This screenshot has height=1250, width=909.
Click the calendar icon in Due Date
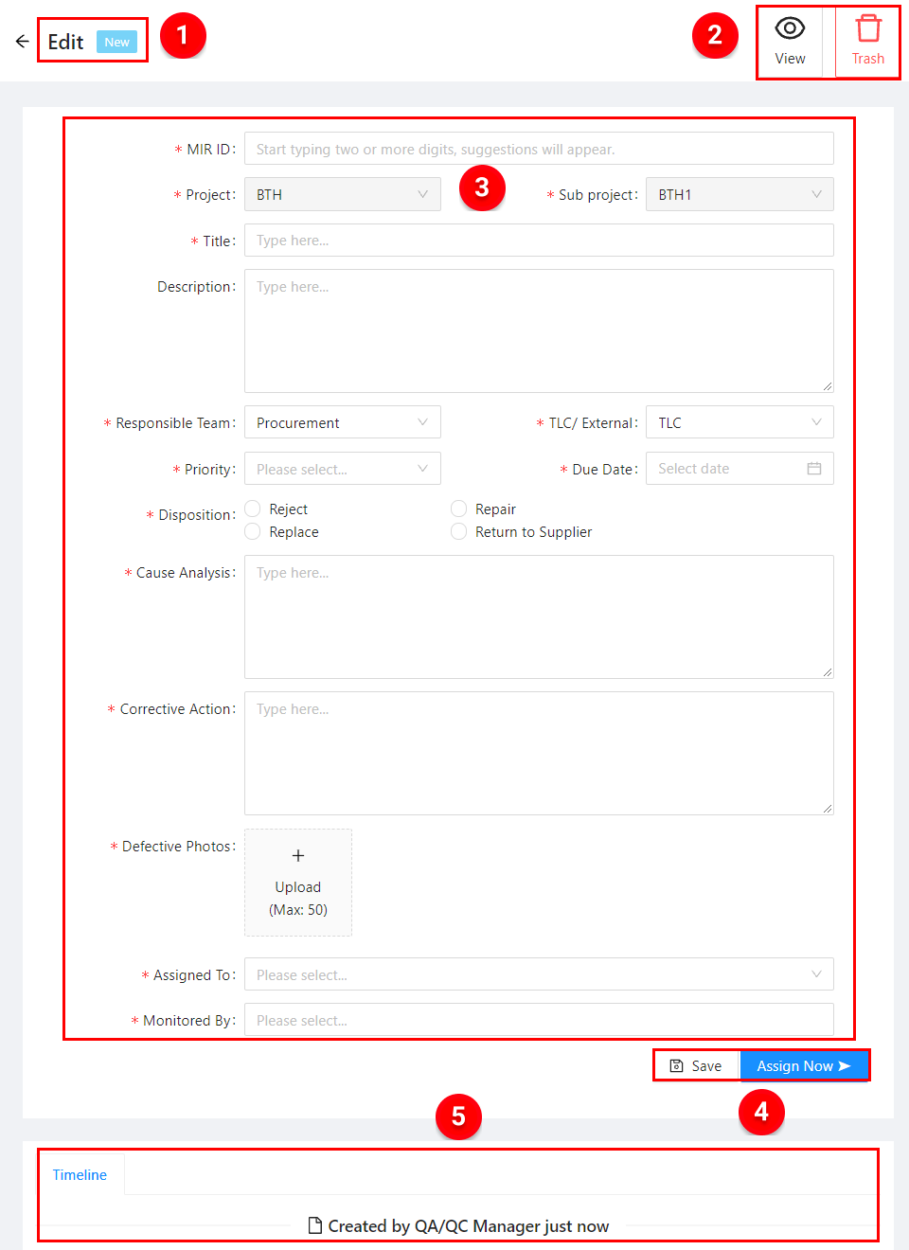(813, 469)
